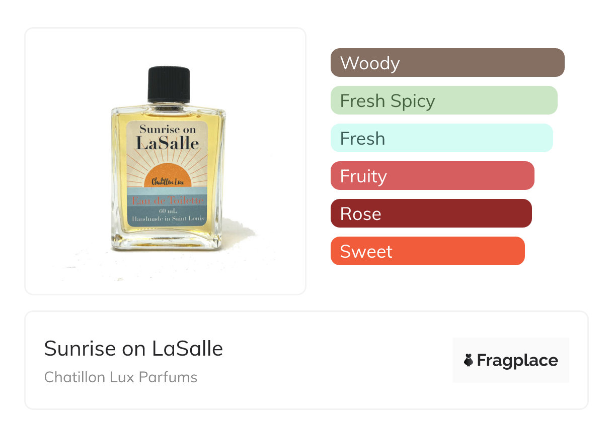Image resolution: width=613 pixels, height=434 pixels.
Task: Select the Fresh Spicy accord bar
Action: [443, 100]
